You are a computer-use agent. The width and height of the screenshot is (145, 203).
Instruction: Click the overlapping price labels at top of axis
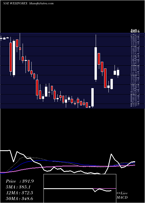click(135, 31)
